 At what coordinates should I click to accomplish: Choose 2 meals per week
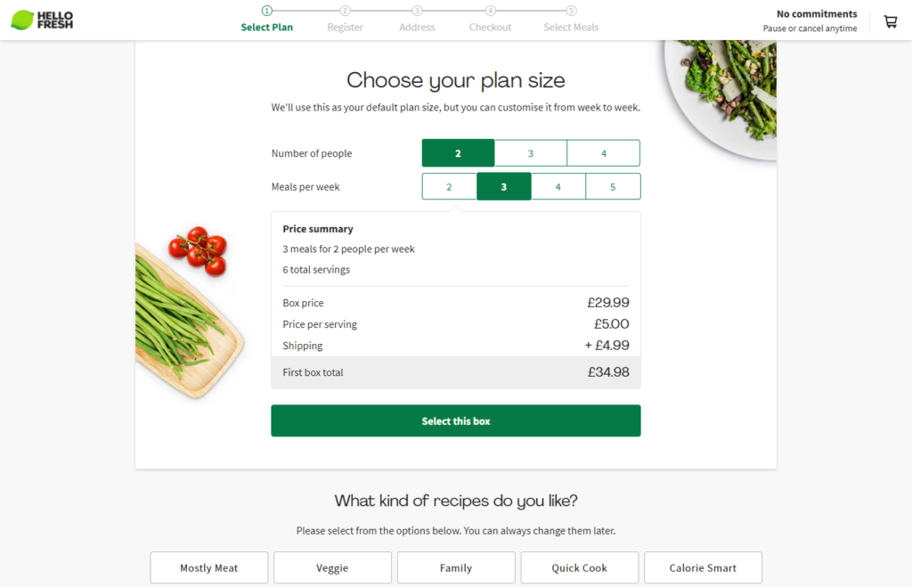click(x=449, y=187)
